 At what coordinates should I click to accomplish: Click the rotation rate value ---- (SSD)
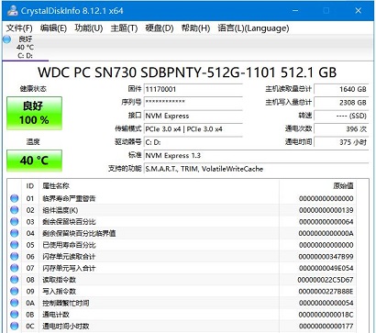[341, 116]
